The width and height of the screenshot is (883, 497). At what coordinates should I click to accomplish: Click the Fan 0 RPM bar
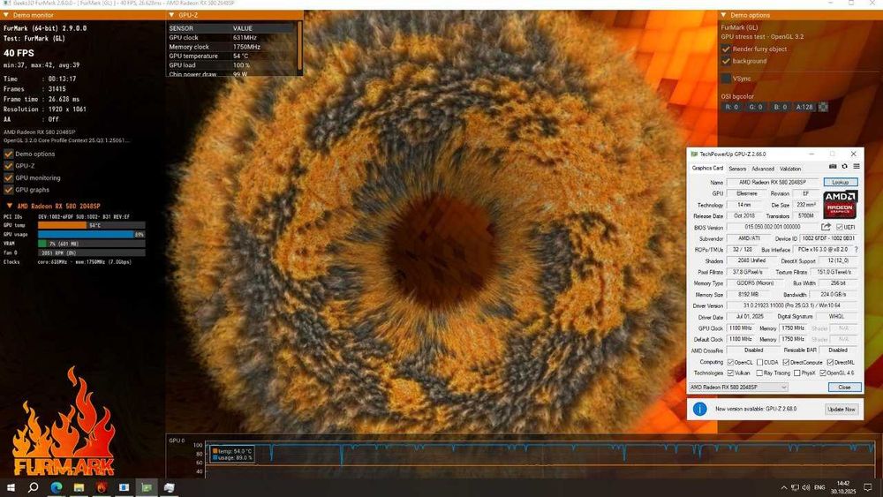[x=91, y=252]
